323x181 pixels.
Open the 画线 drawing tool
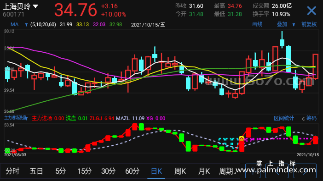tap(257, 24)
